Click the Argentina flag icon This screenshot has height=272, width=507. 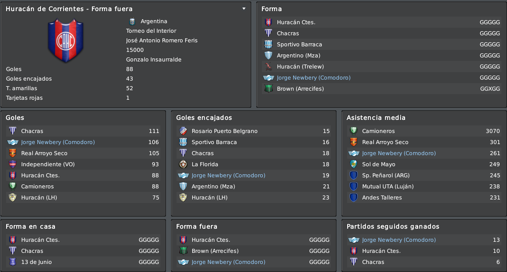coord(132,21)
